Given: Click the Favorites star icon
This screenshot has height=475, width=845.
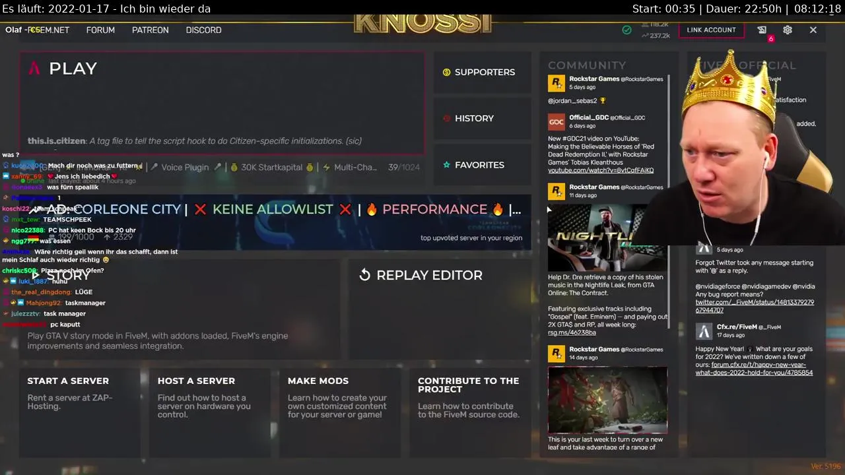Looking at the screenshot, I should (x=446, y=164).
